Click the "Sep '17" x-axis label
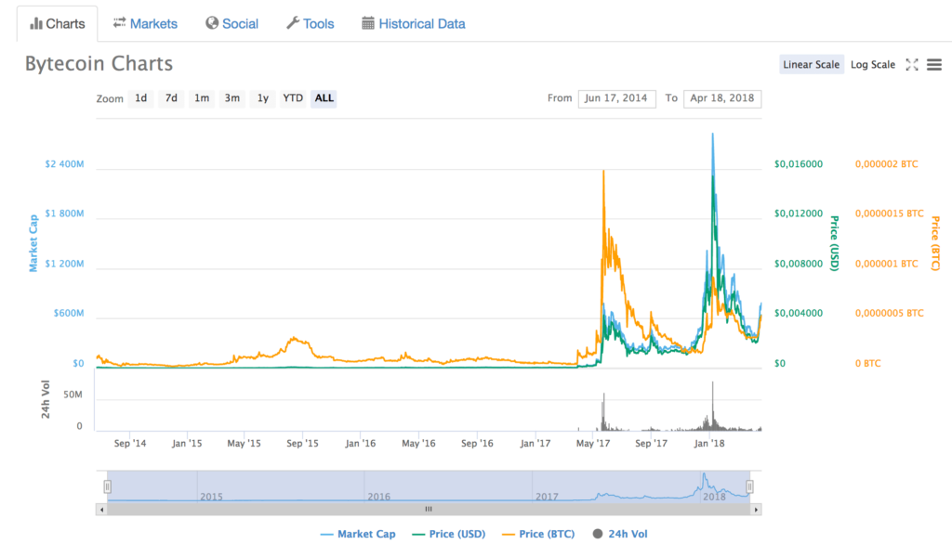 [x=651, y=444]
